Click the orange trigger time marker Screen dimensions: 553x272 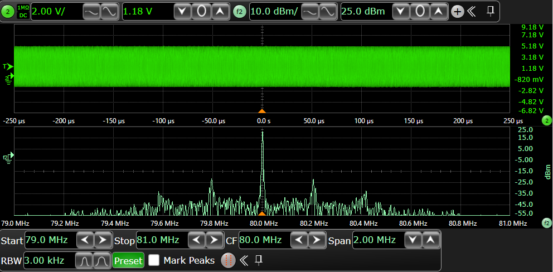coord(261,111)
